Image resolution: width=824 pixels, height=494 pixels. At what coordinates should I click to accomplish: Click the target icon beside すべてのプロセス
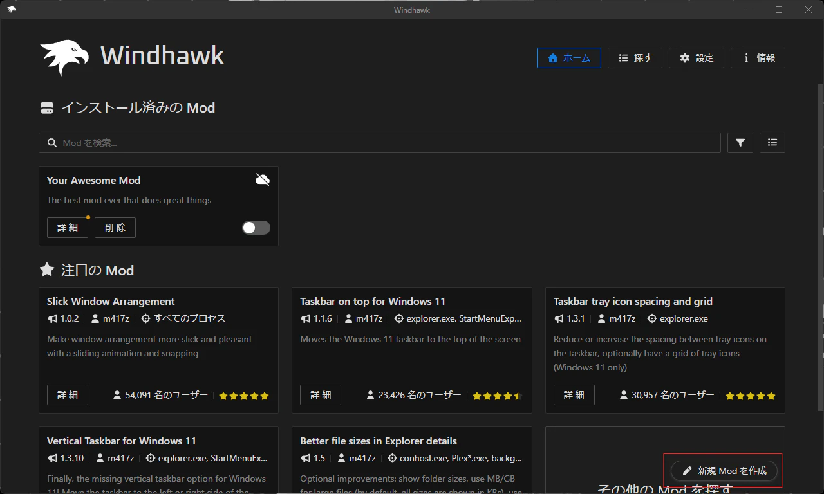145,318
